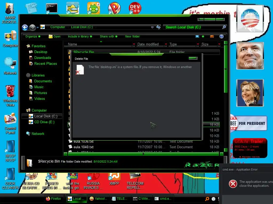Select the eula.1040.txt file row
The height and width of the screenshot is (204, 273).
(144, 147)
